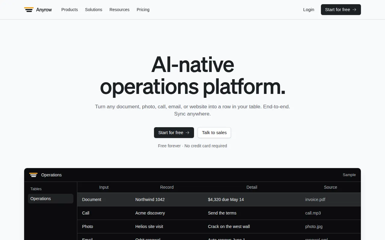Image resolution: width=385 pixels, height=240 pixels.
Task: Click the Detail column header
Action: [252, 187]
